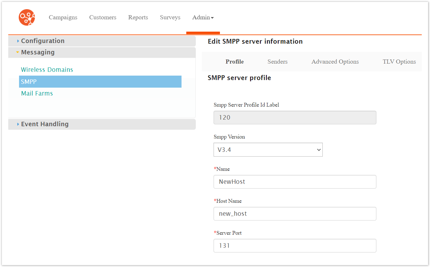The image size is (430, 267).
Task: Focus the Host Name input field
Action: pos(295,214)
